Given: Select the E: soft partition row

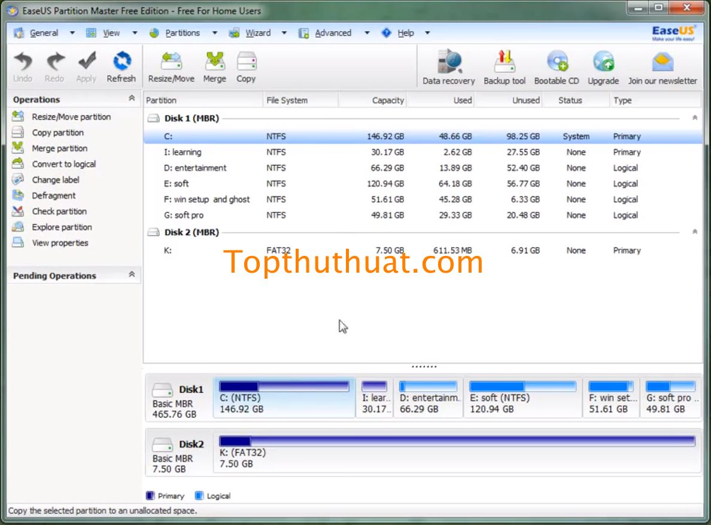Looking at the screenshot, I should (x=423, y=184).
